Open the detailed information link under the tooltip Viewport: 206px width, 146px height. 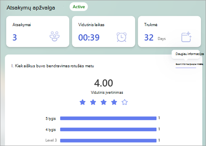coord(189,64)
